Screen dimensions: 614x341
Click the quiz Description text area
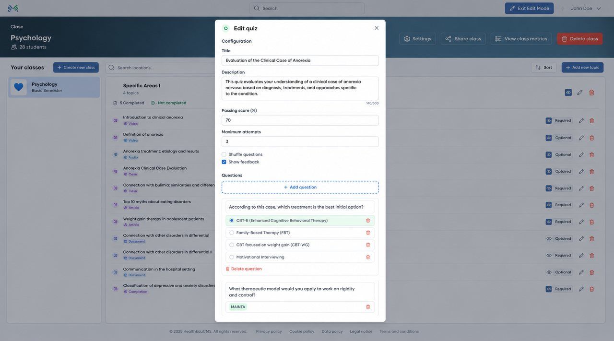tap(300, 88)
